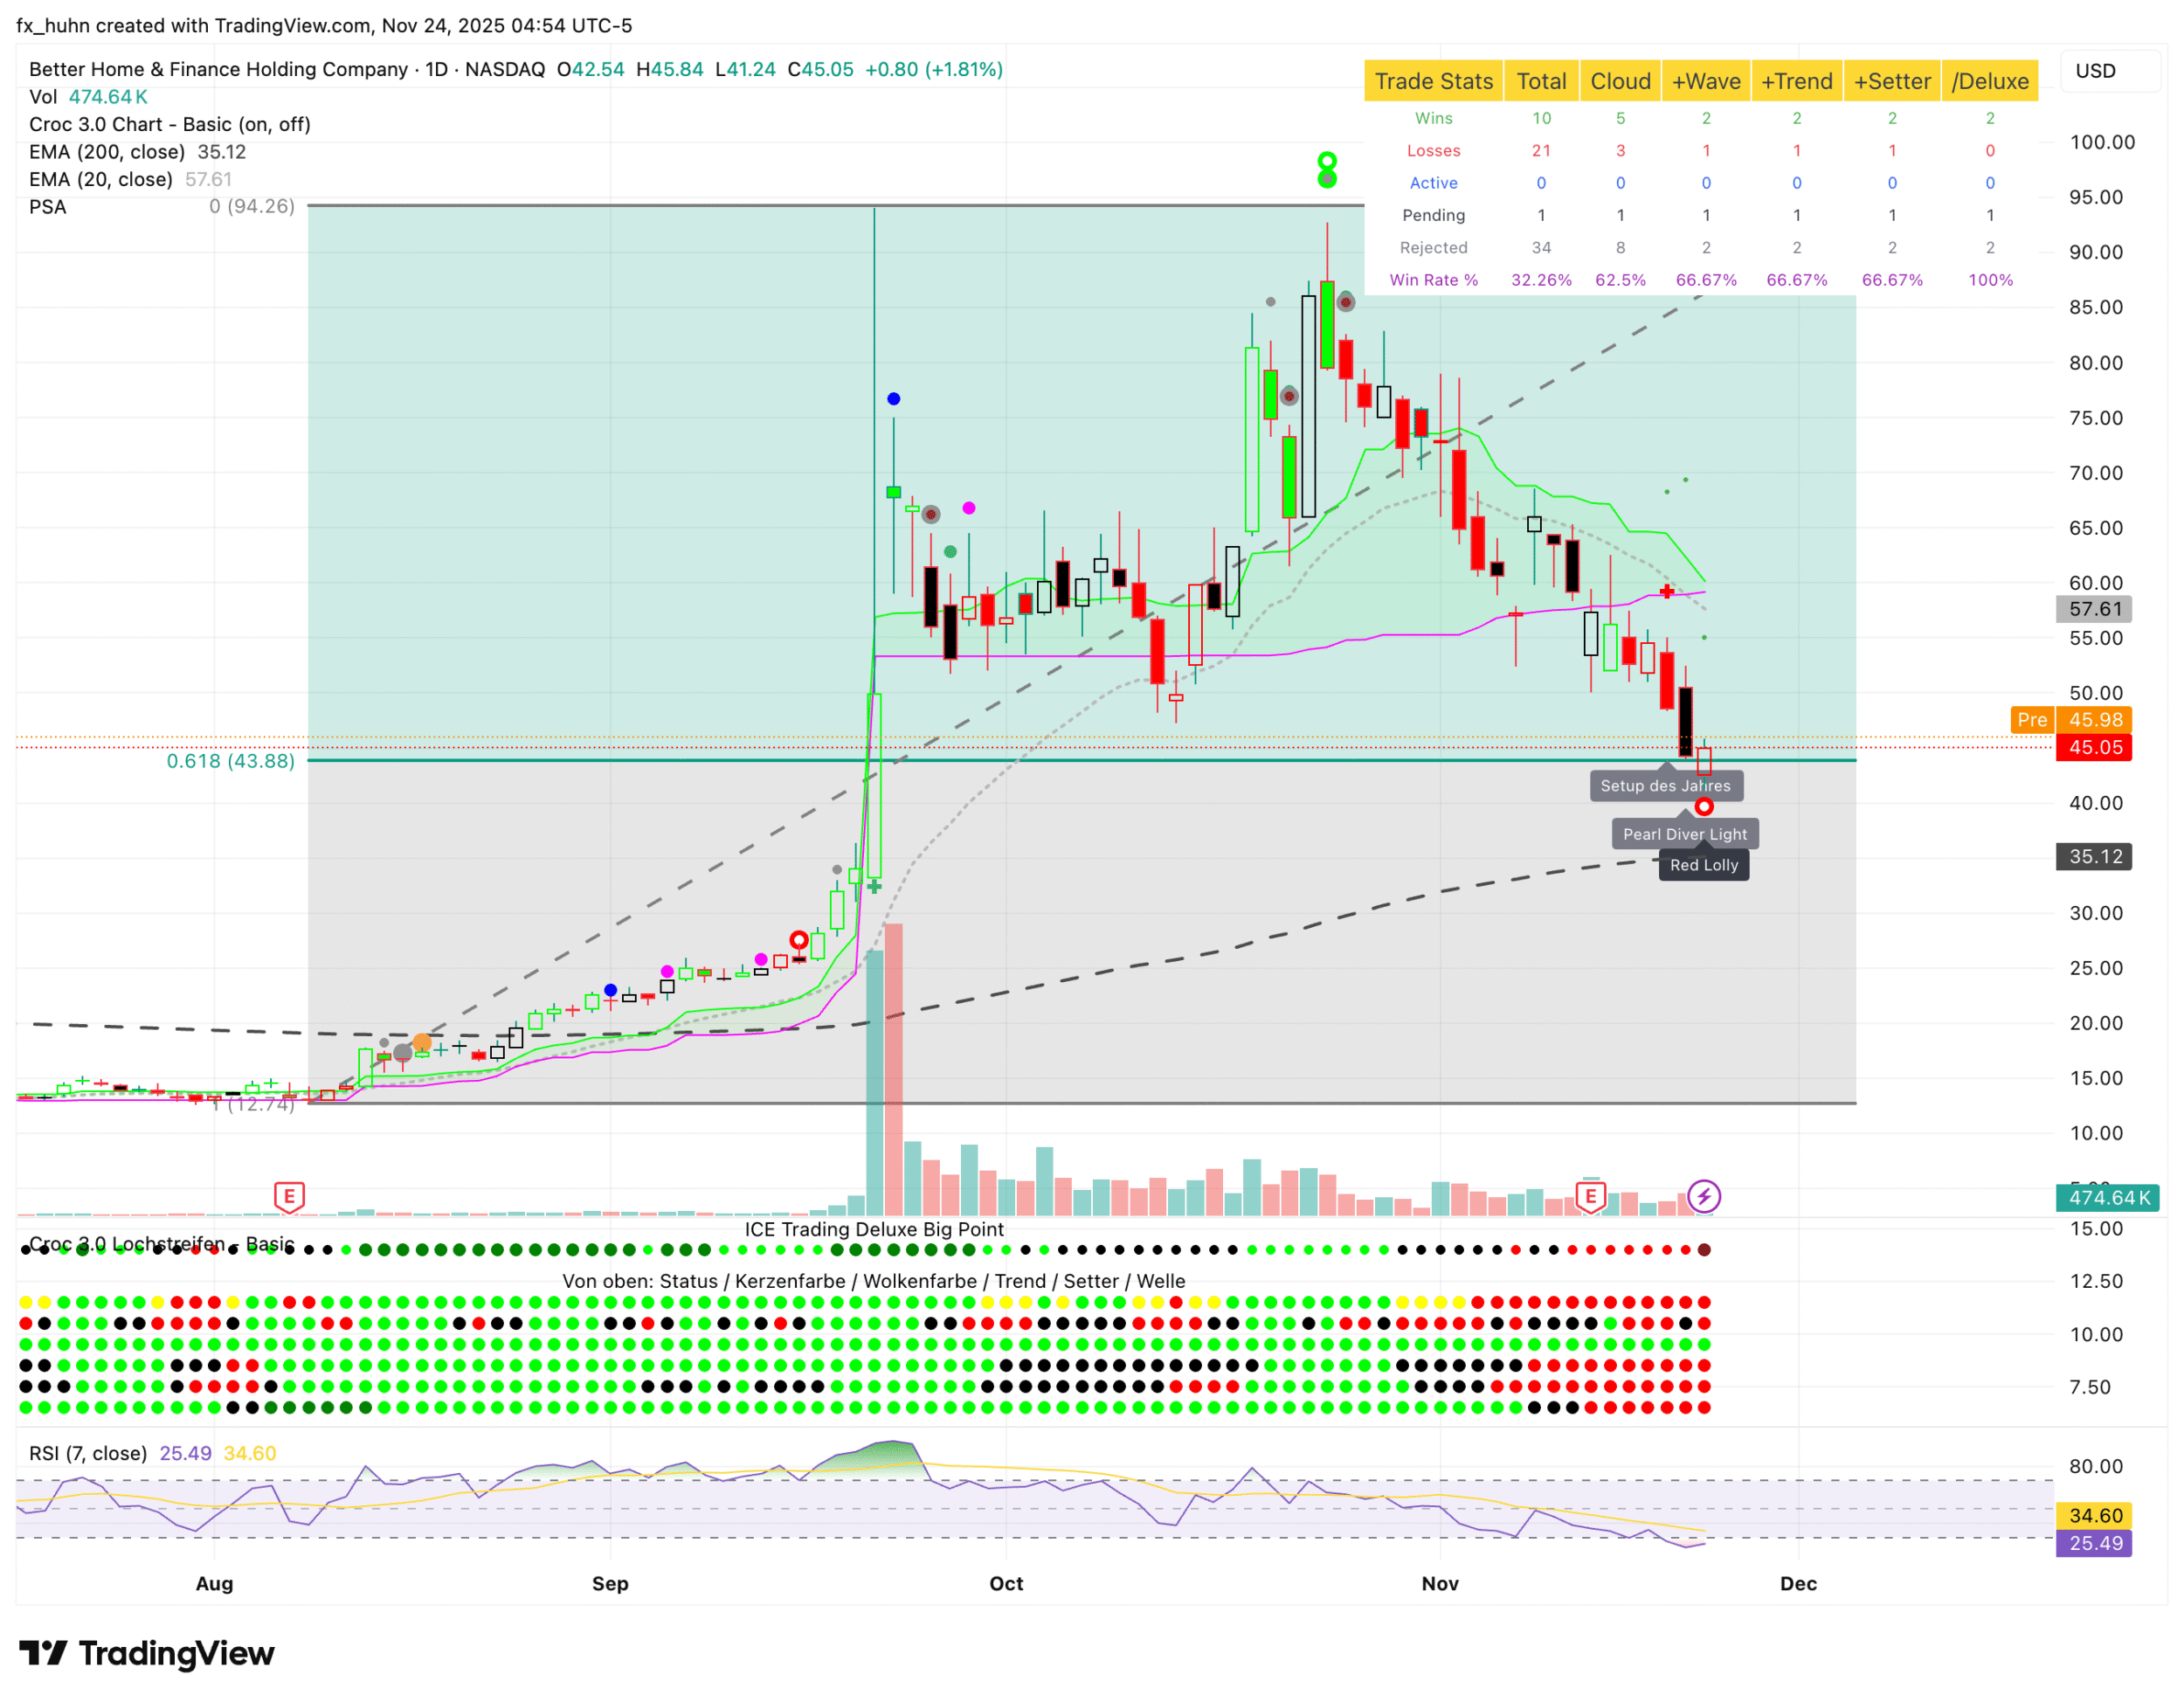Select the /Deluxe column header in Trade Stats
This screenshot has width=2184, height=1702.
[1989, 82]
